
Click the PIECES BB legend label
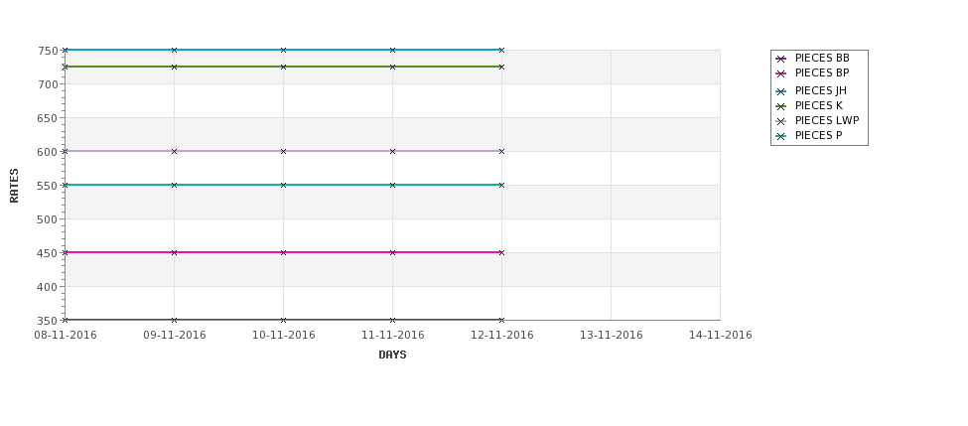click(x=822, y=58)
